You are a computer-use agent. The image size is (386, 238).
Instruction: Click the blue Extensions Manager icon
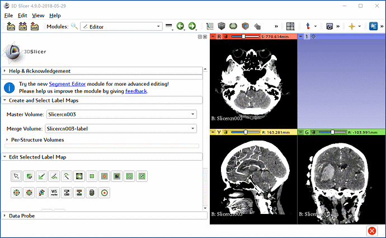[x=373, y=26]
